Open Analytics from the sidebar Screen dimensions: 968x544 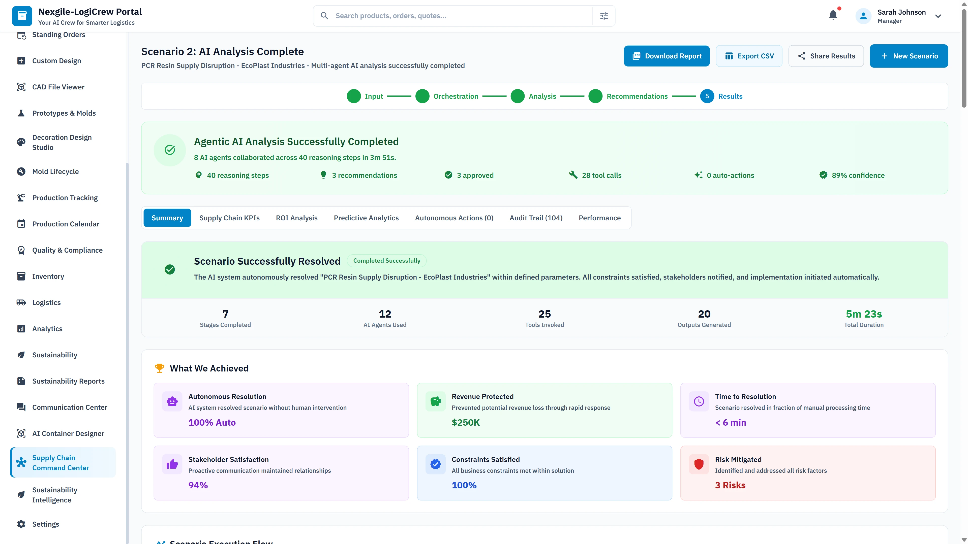tap(47, 328)
